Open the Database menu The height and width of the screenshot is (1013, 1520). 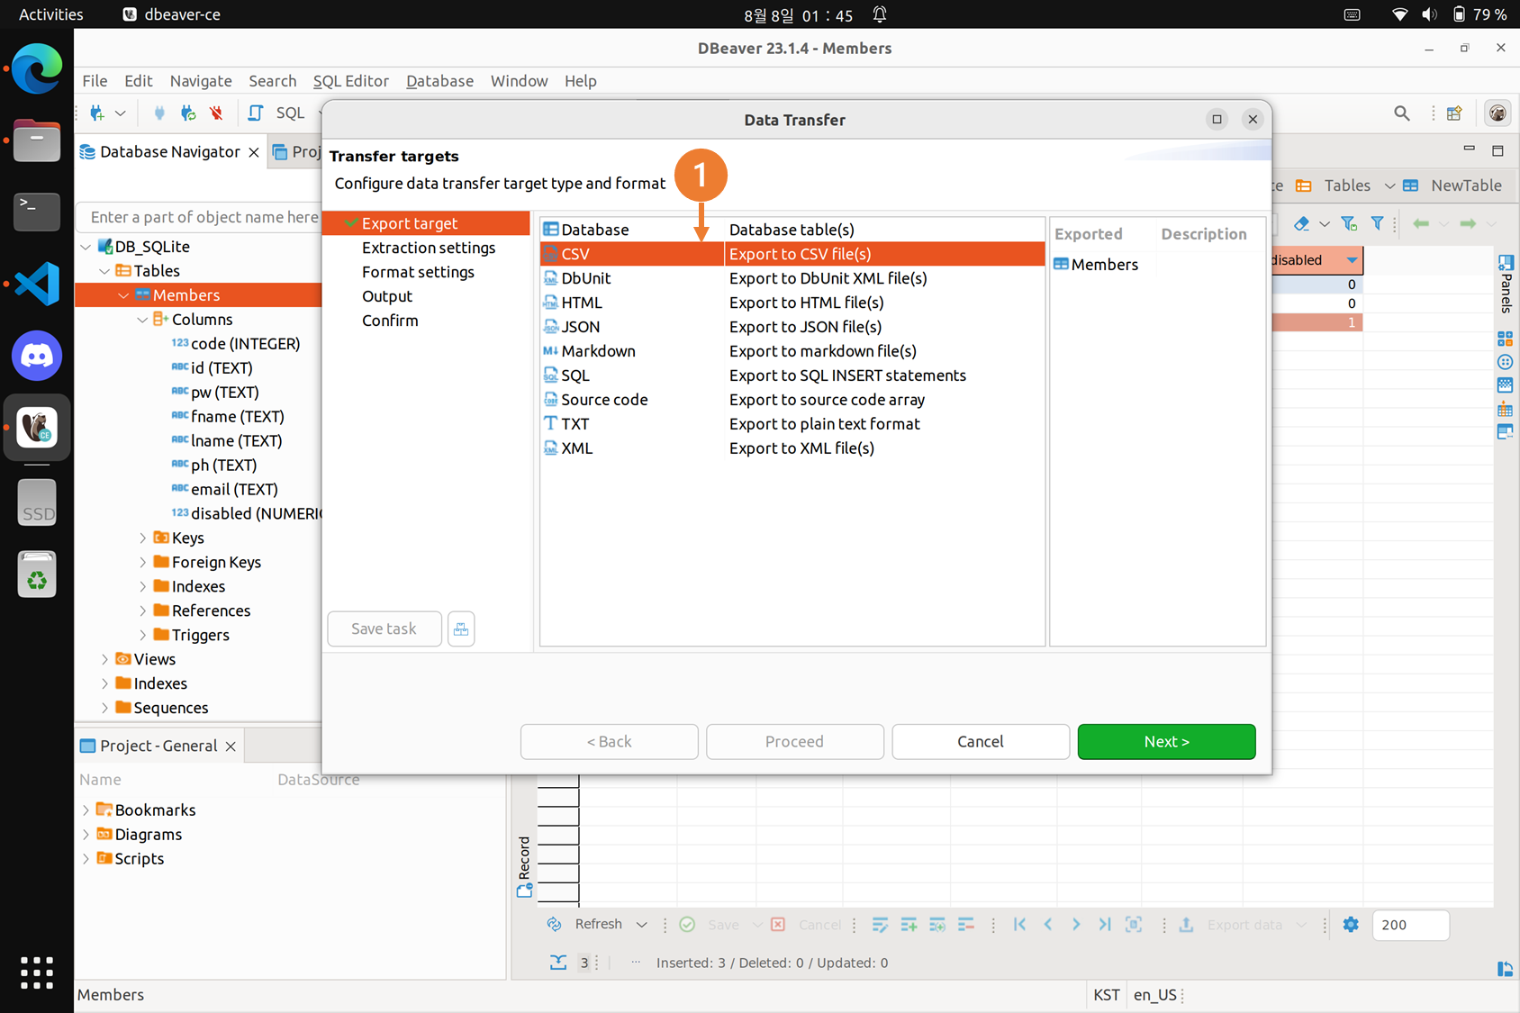[439, 81]
